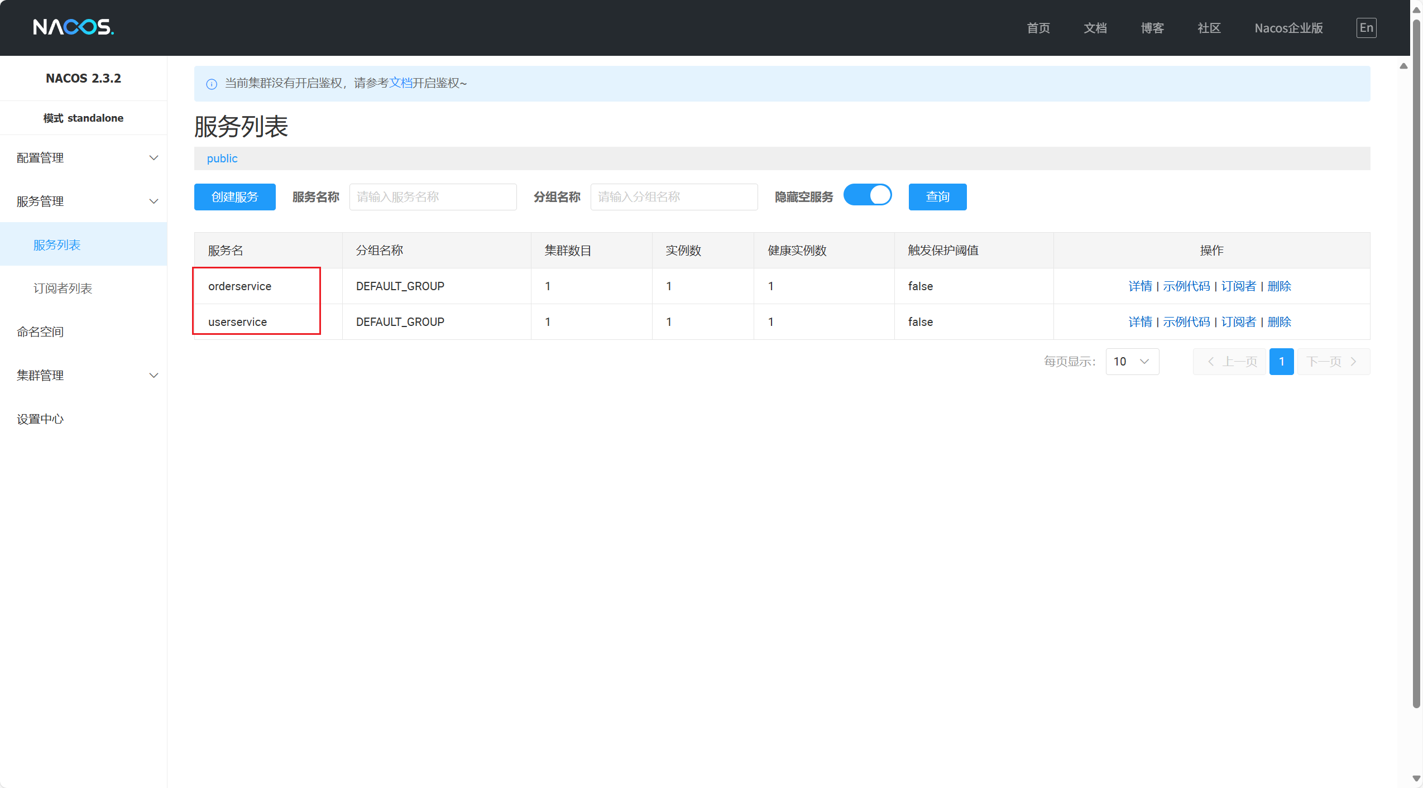
Task: Collapse the small up triangle beside the banner
Action: click(1403, 66)
